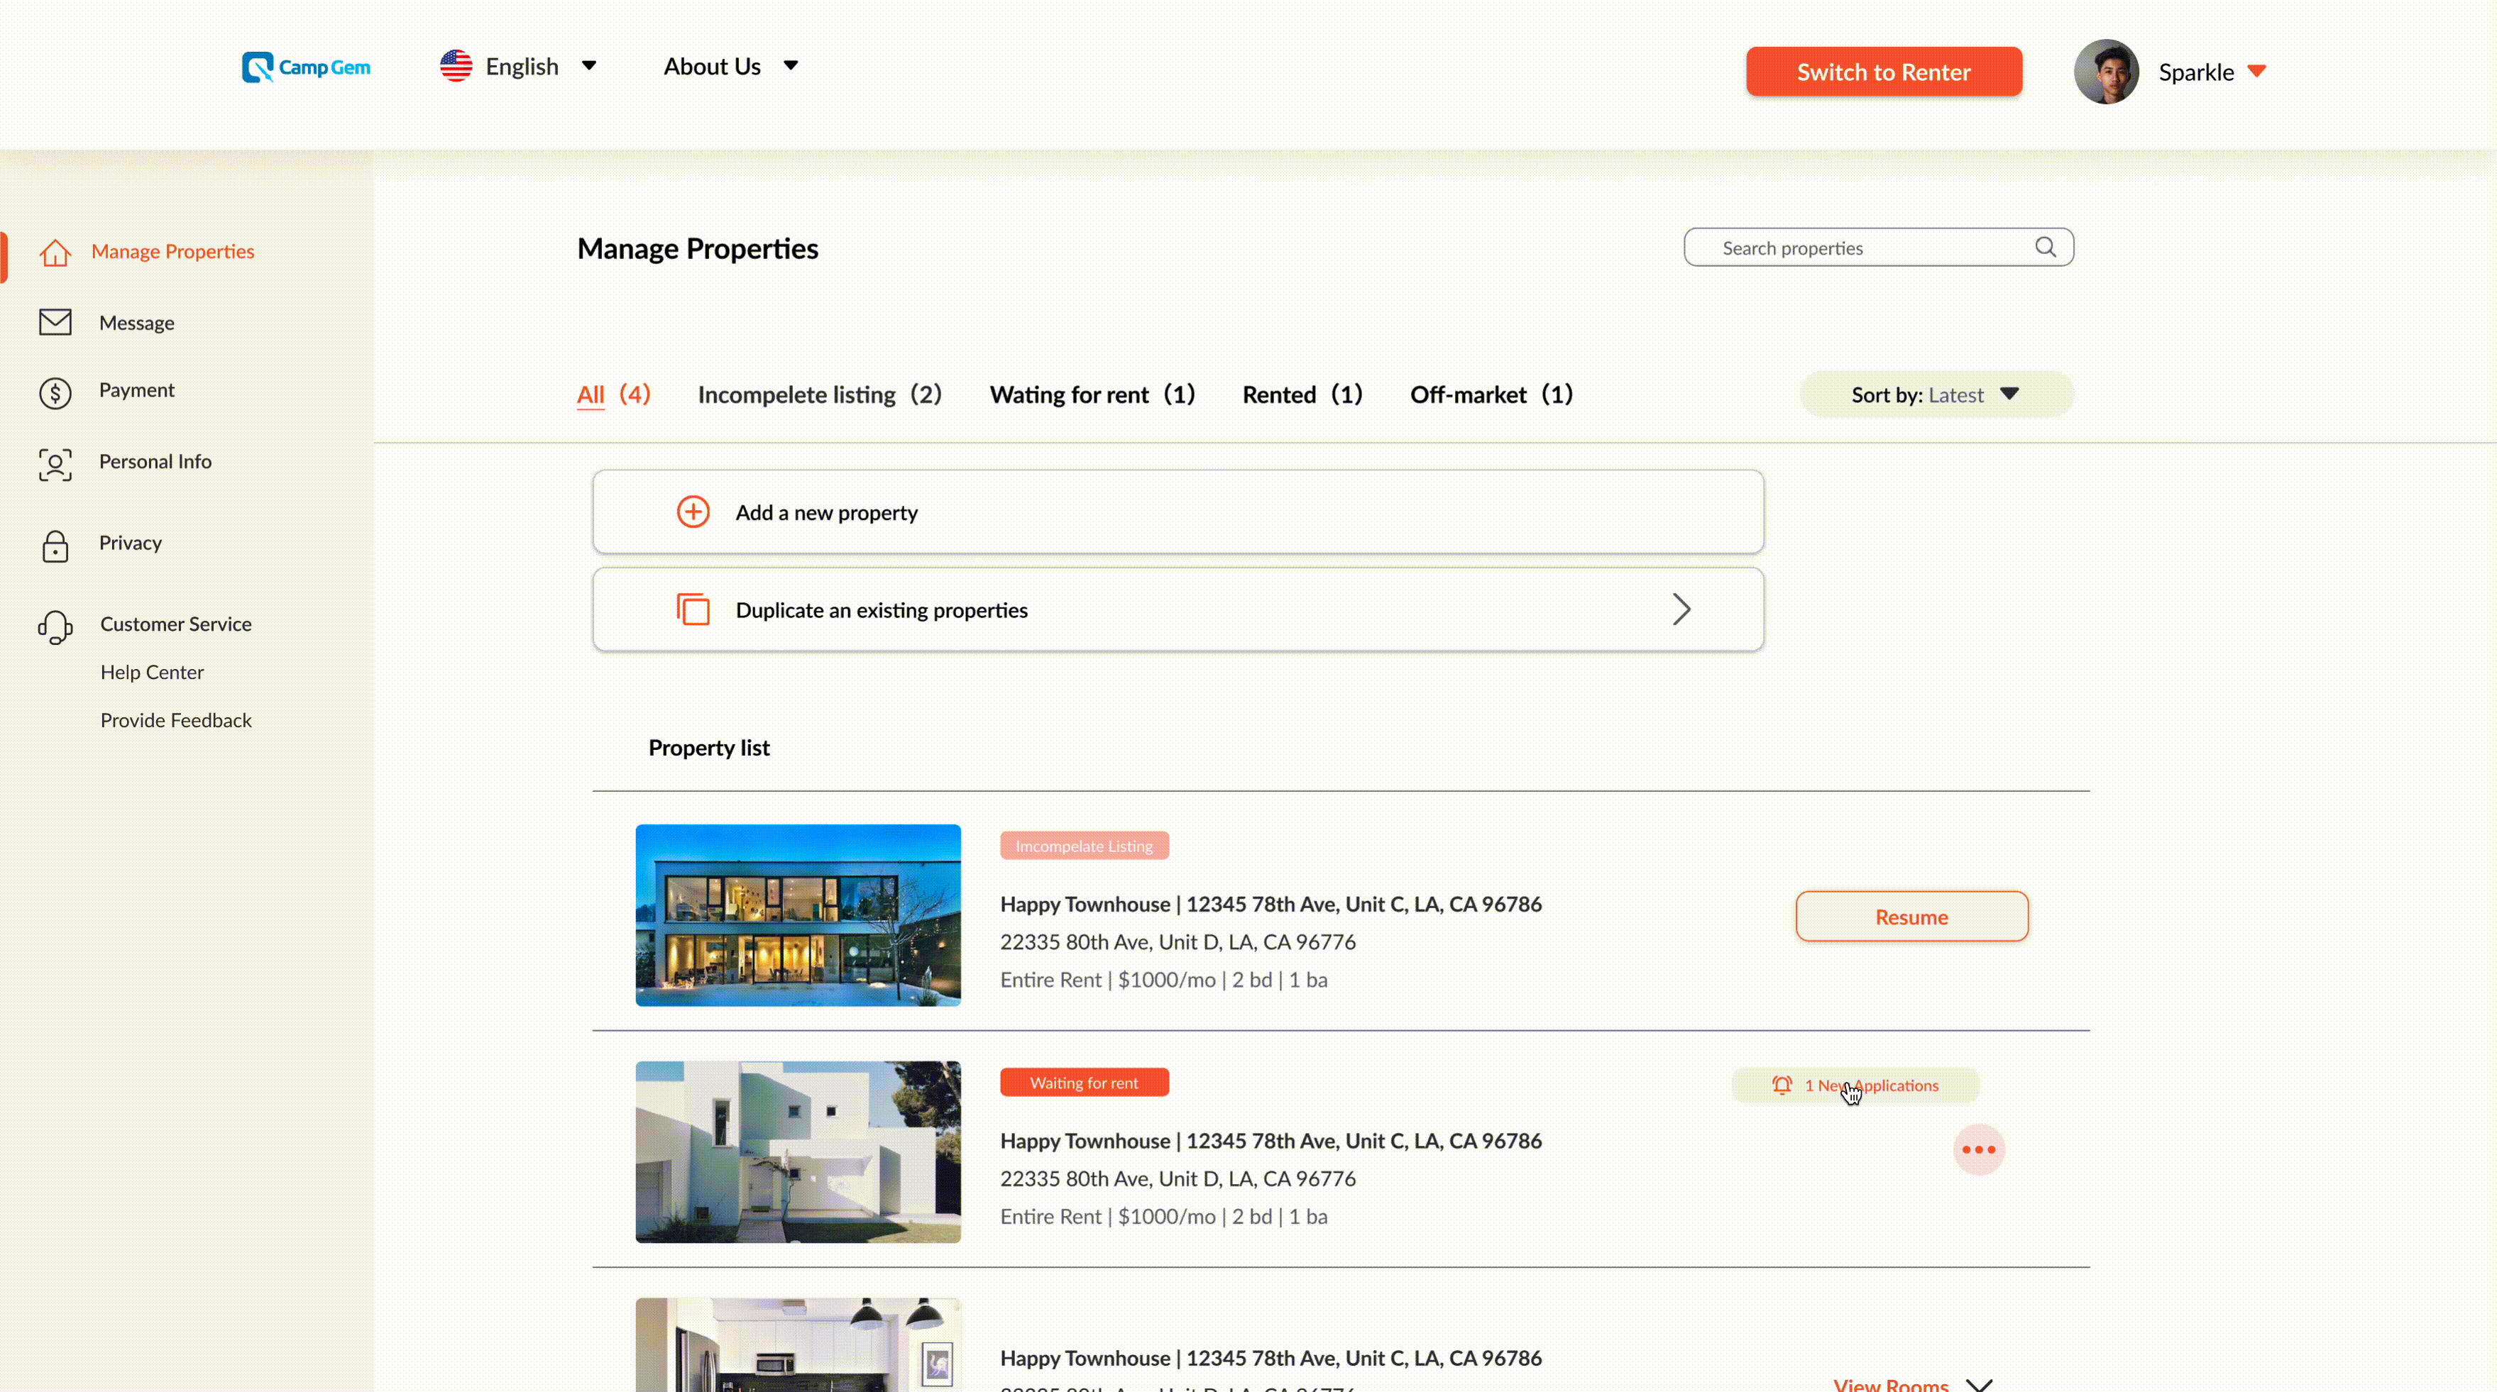Click Switch to Renter button
This screenshot has width=2497, height=1392.
click(x=1884, y=72)
